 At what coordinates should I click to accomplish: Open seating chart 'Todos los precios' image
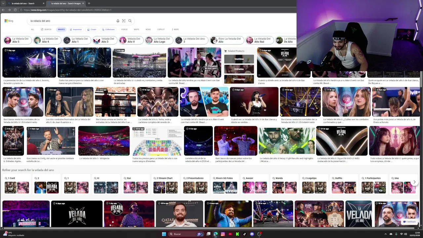click(157, 141)
